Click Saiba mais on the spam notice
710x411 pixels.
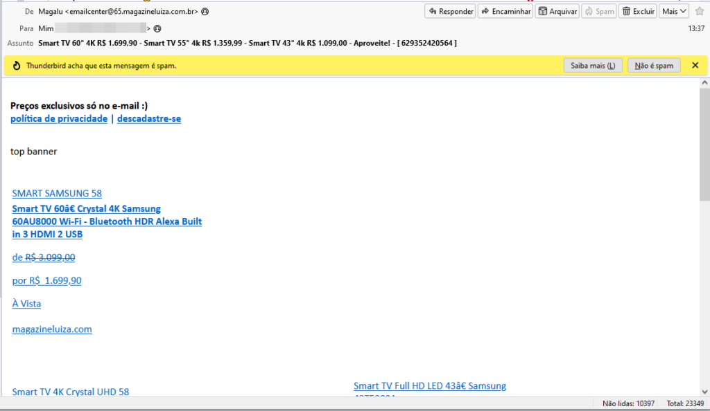593,66
